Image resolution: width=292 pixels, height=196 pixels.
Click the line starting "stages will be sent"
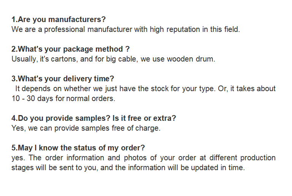pos(128,167)
